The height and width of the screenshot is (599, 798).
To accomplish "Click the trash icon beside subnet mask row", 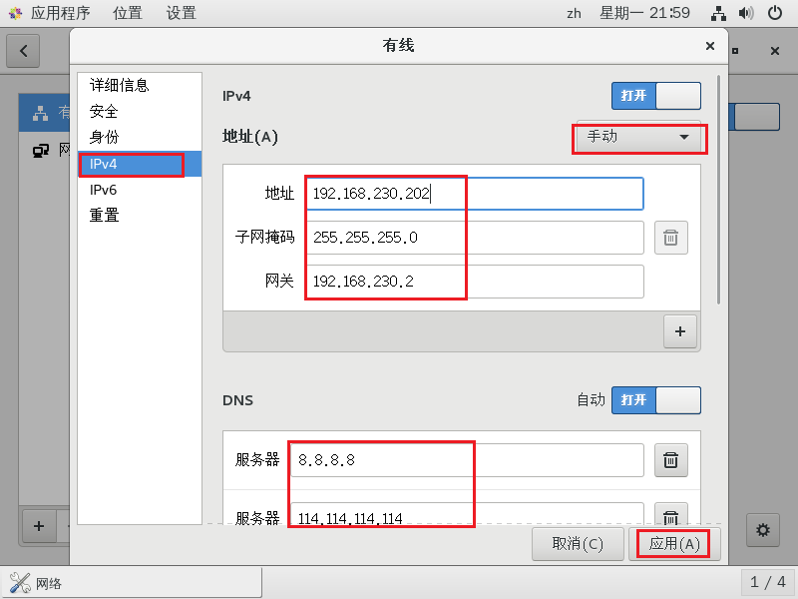I will pos(670,238).
